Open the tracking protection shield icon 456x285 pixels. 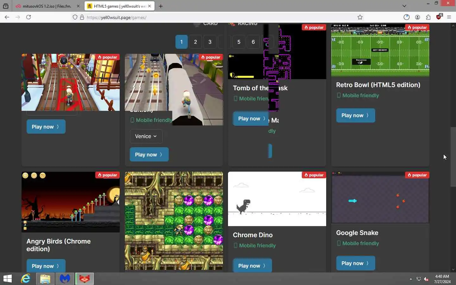pos(75,17)
